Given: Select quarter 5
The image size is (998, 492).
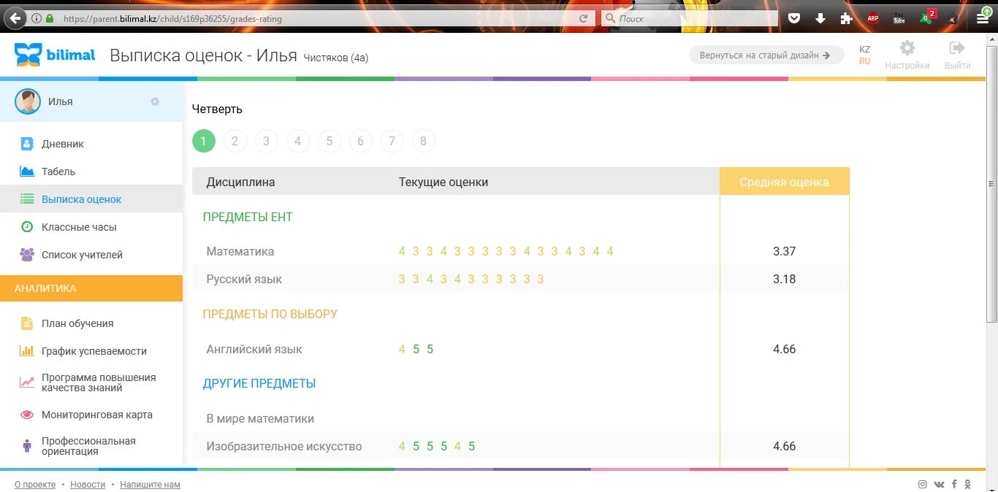Looking at the screenshot, I should [329, 141].
